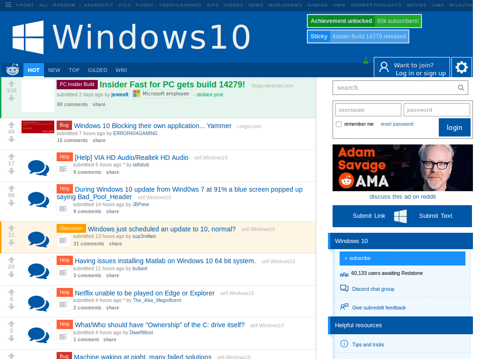Open user jenmsft profile
Viewport: 479px width, 359px height.
[120, 94]
